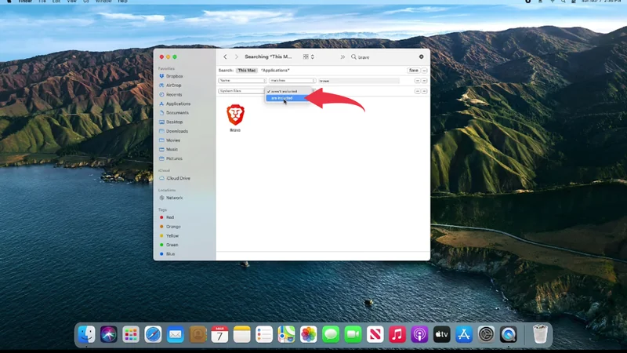Click the Save search button
This screenshot has height=353, width=627.
[413, 71]
